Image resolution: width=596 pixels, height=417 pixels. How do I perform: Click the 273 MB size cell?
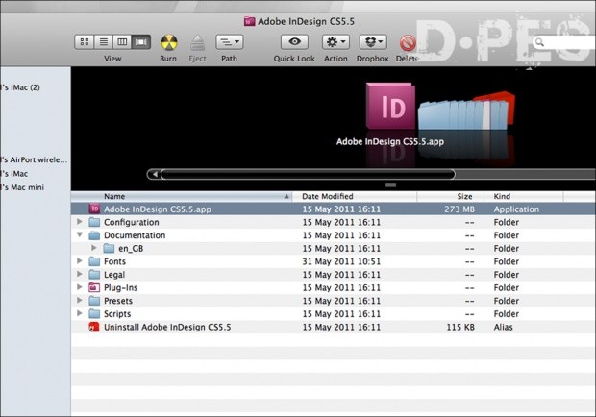[x=459, y=209]
